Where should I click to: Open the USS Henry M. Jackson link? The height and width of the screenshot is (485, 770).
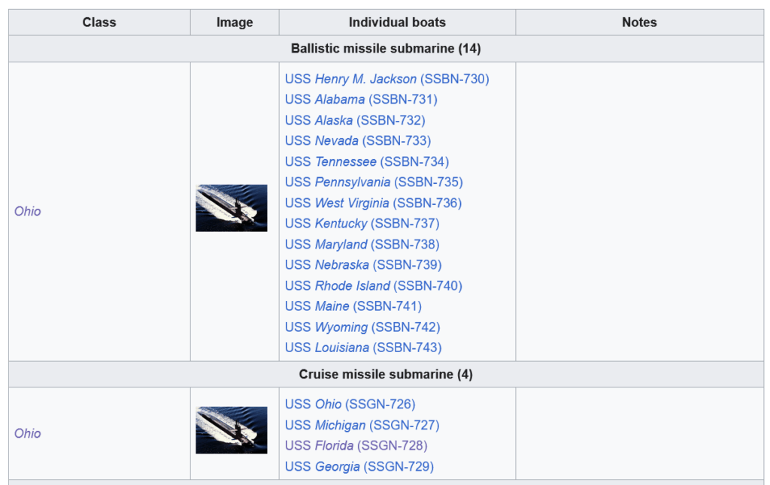[387, 79]
